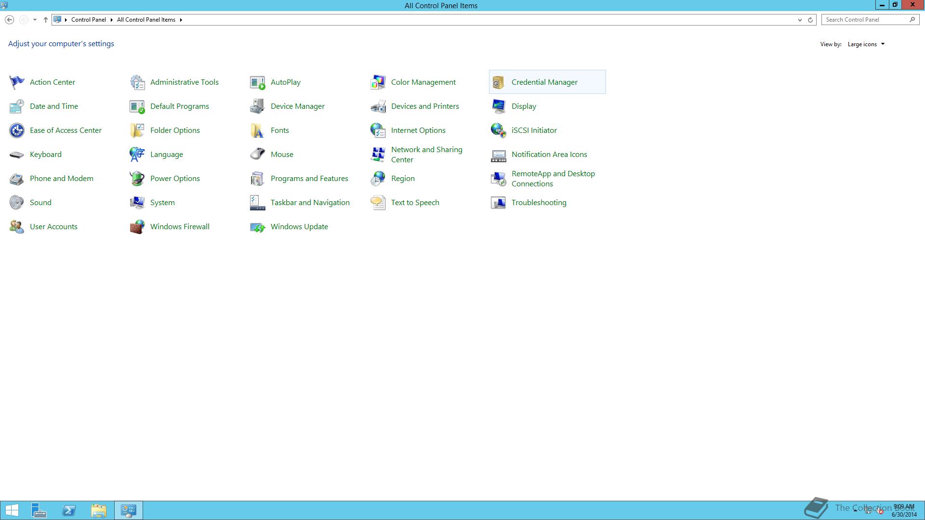
Task: Open the RemoteApp and Desktop Connections icon
Action: 498,179
